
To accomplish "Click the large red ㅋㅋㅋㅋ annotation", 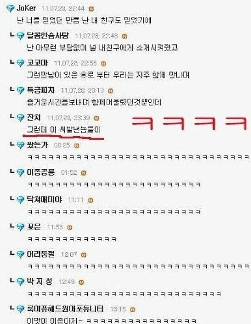I will pyautogui.click(x=189, y=123).
